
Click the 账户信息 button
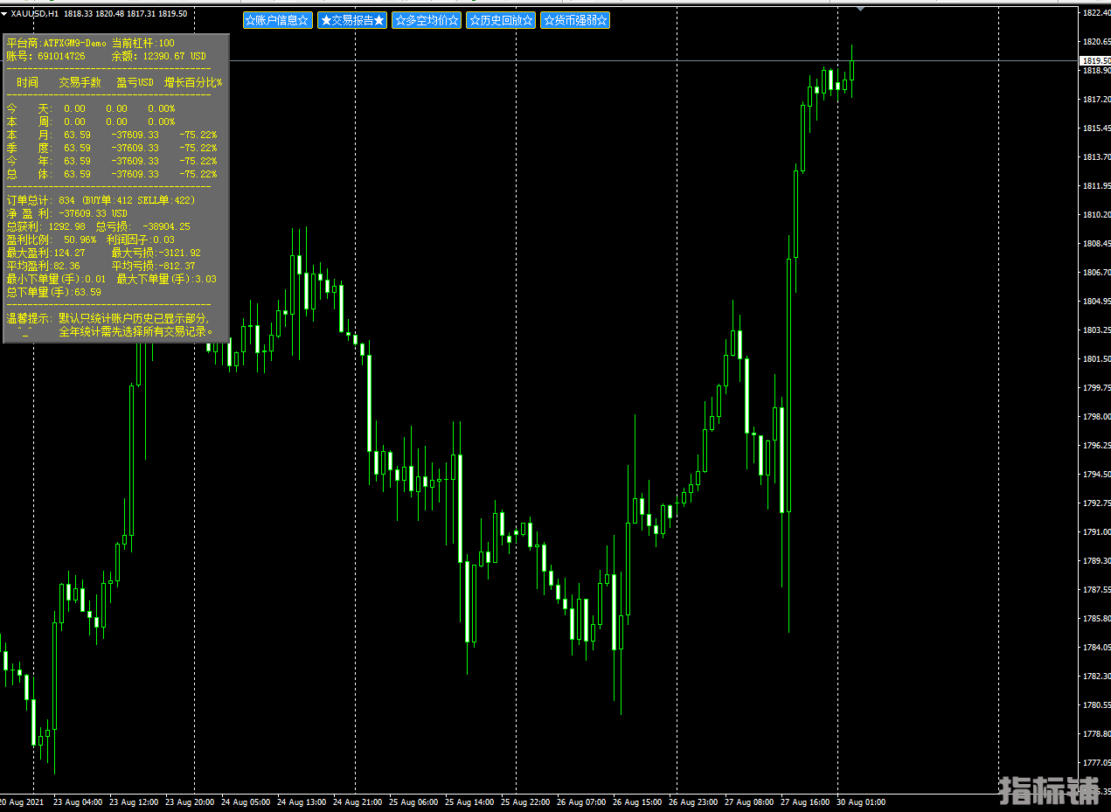coord(277,20)
